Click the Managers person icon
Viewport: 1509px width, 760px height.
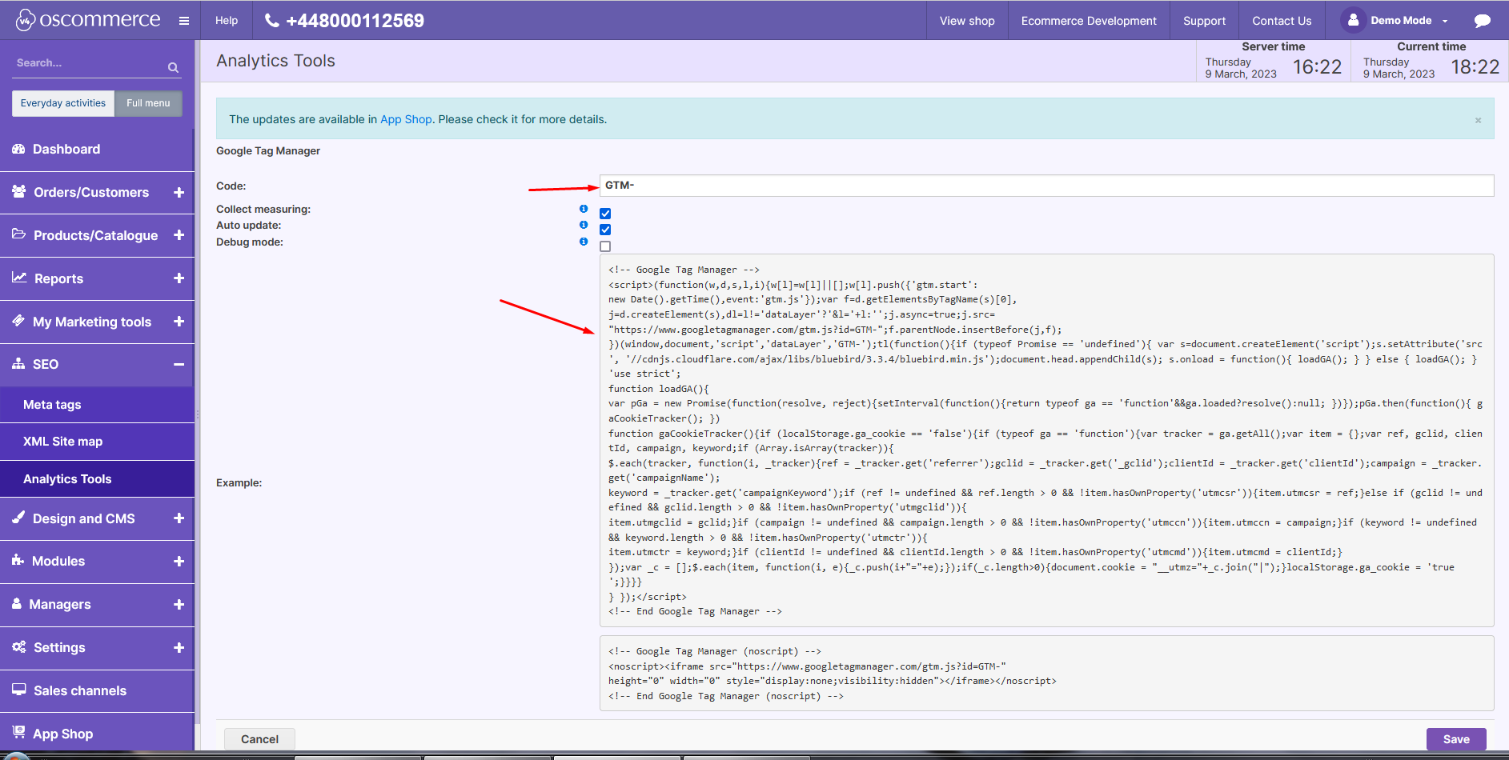click(x=17, y=603)
